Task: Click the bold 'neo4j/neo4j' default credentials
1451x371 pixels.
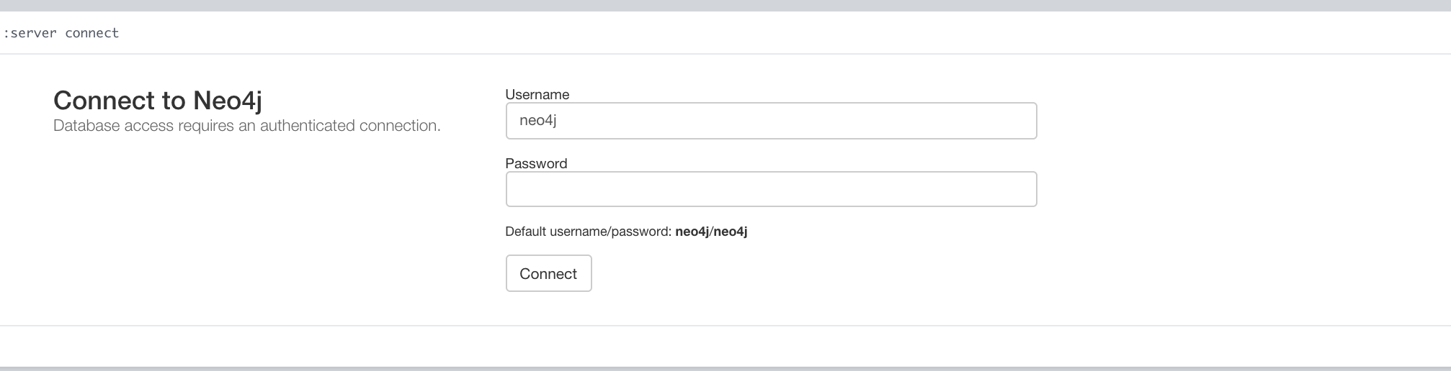Action: click(711, 232)
